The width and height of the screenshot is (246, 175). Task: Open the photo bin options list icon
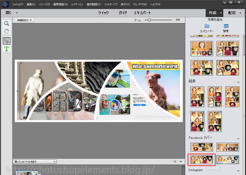[174, 162]
